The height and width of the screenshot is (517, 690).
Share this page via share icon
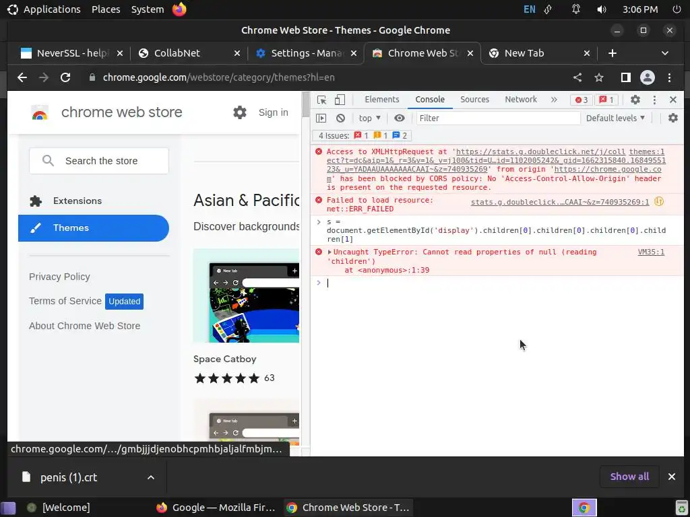tap(577, 77)
